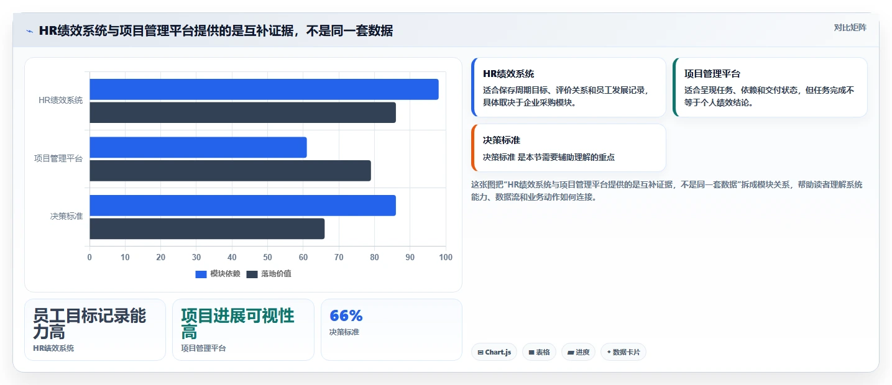Click the dark bar for 决策标准
The width and height of the screenshot is (892, 385).
pyautogui.click(x=207, y=229)
